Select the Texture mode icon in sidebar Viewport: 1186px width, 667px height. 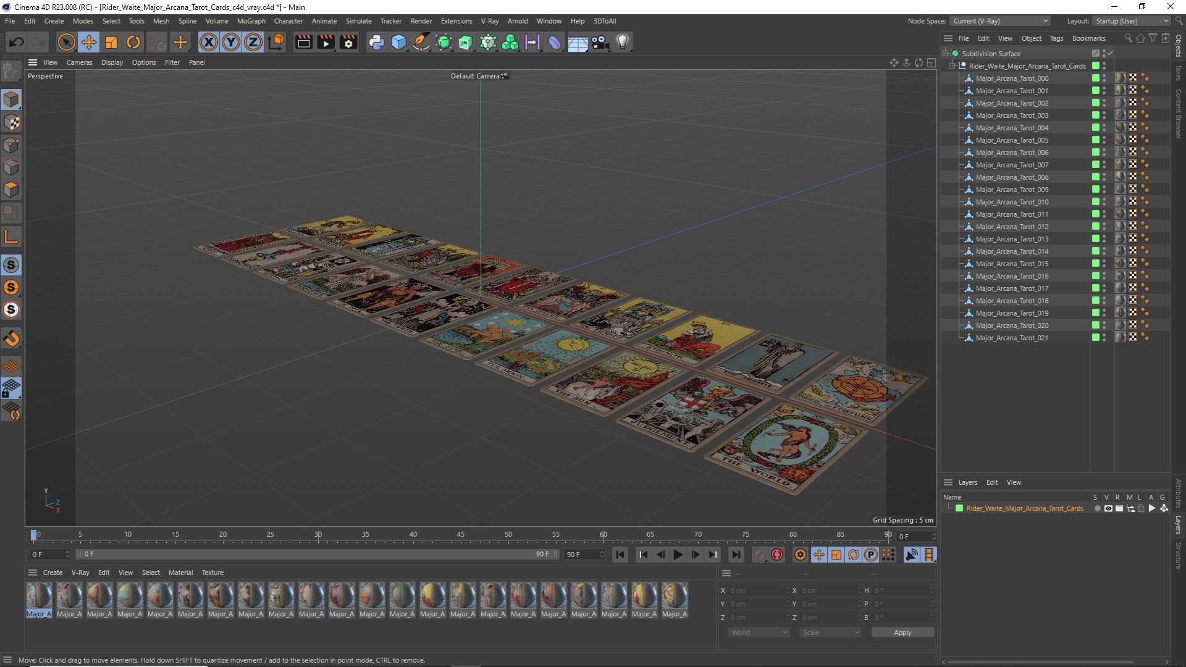(11, 122)
